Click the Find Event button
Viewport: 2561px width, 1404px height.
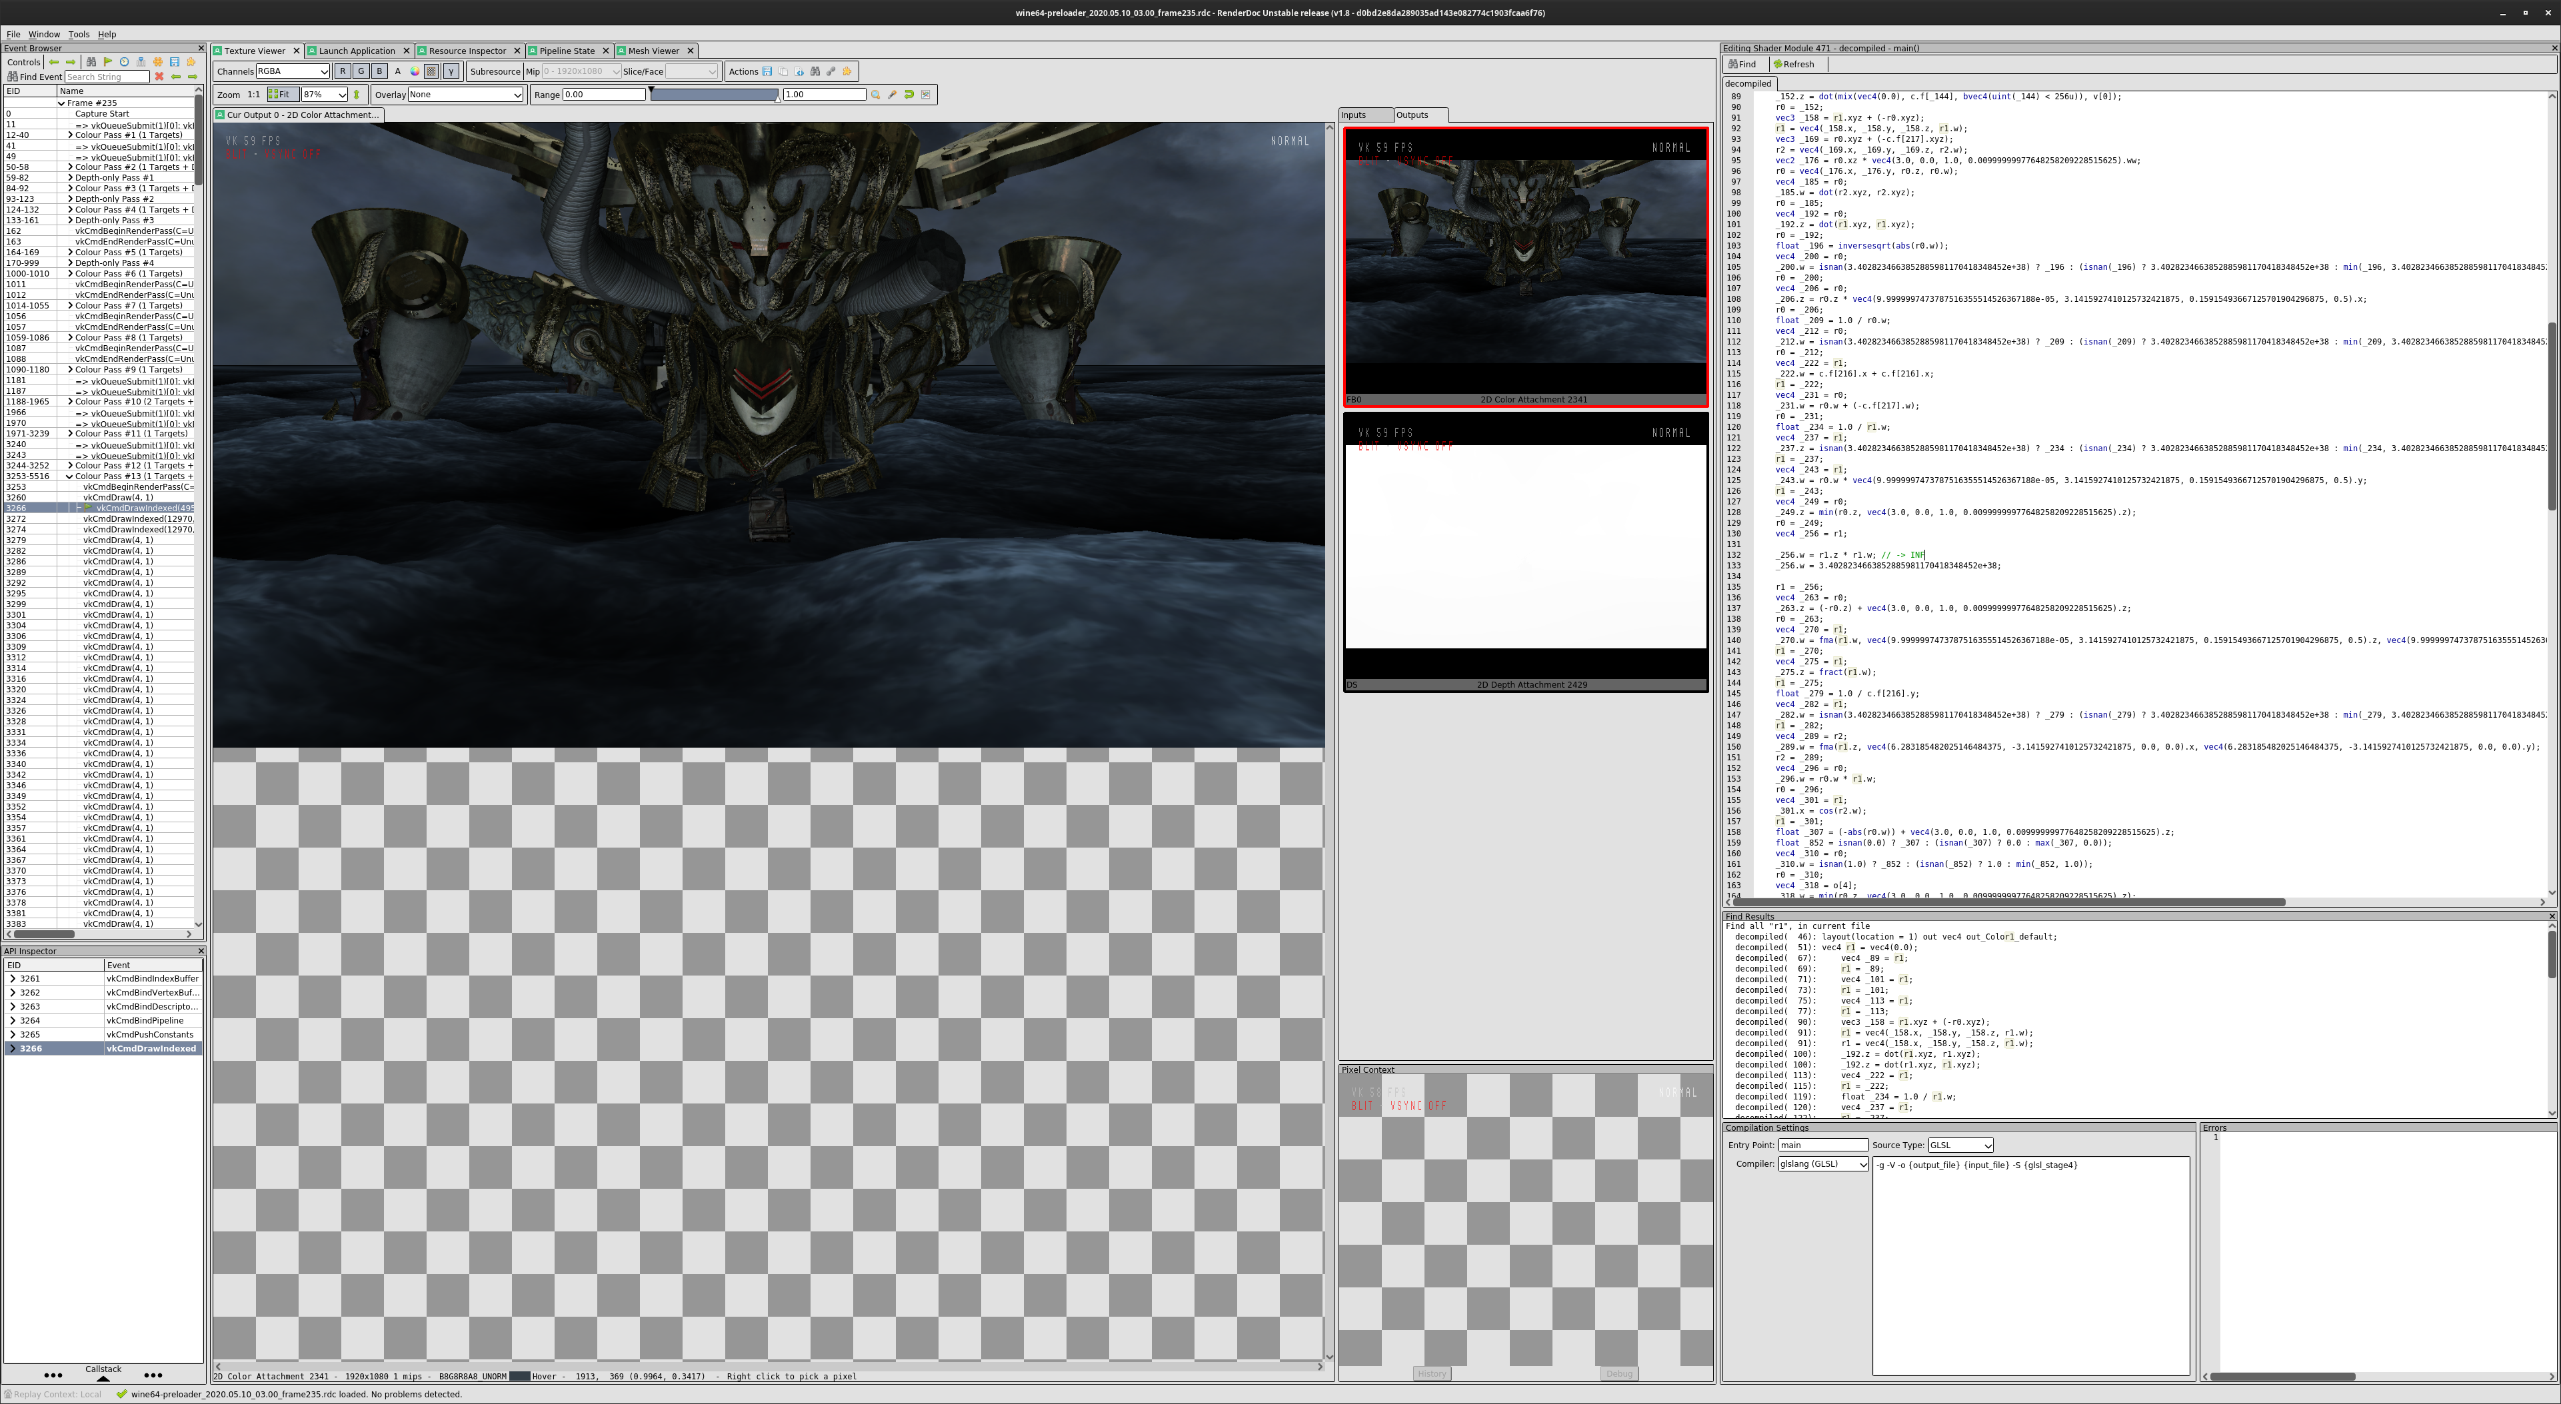coord(35,77)
